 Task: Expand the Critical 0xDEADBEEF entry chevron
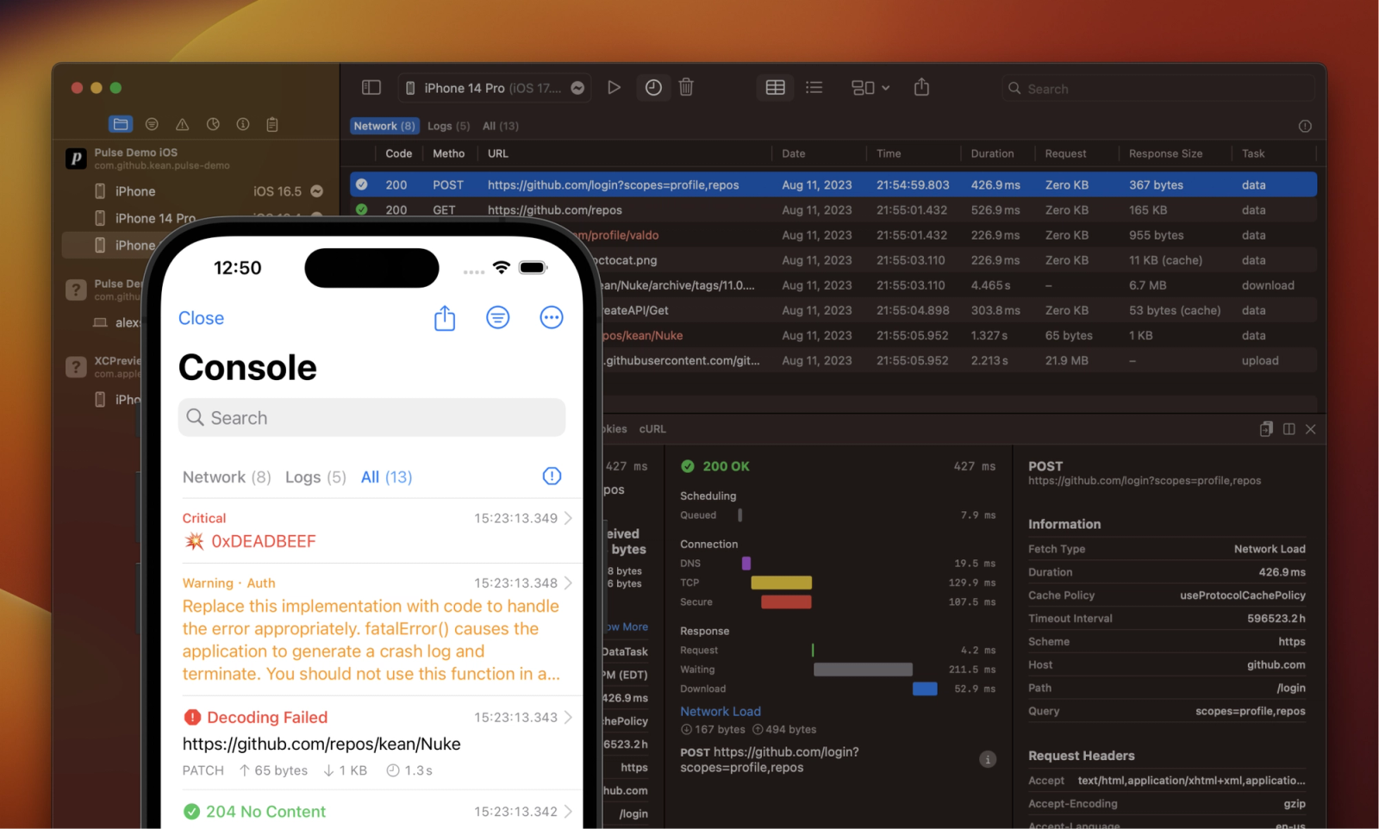coord(568,518)
